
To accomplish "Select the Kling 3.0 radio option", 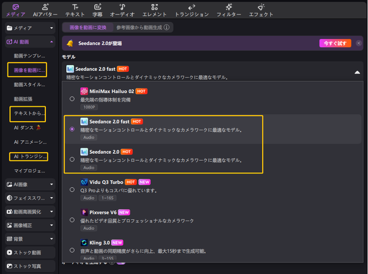I will pos(72,250).
